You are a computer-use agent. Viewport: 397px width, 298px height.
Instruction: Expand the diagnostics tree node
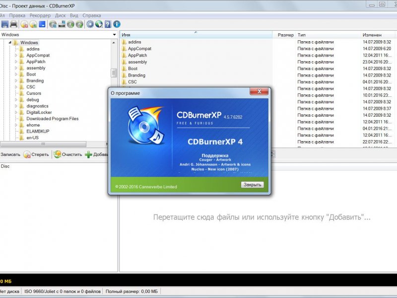tap(16, 106)
